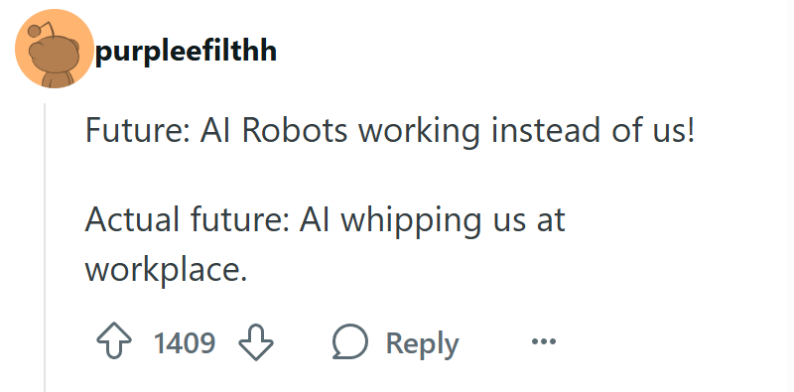Upvote the comment by purpleefilthh
Viewport: 794px width, 392px height.
[114, 341]
